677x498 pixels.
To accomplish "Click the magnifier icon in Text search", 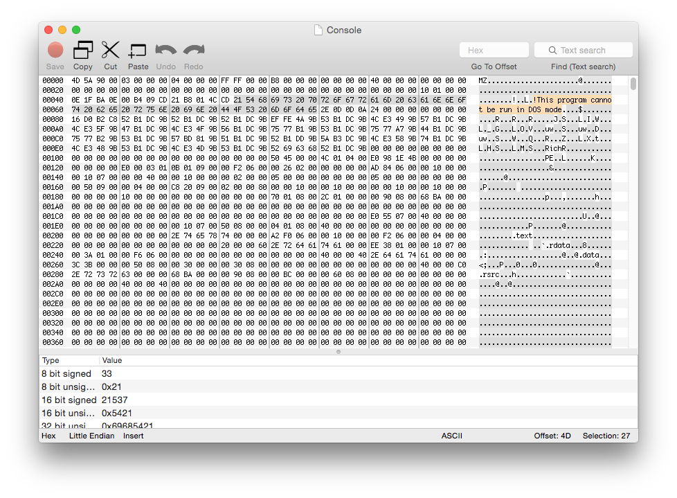I will (x=552, y=51).
